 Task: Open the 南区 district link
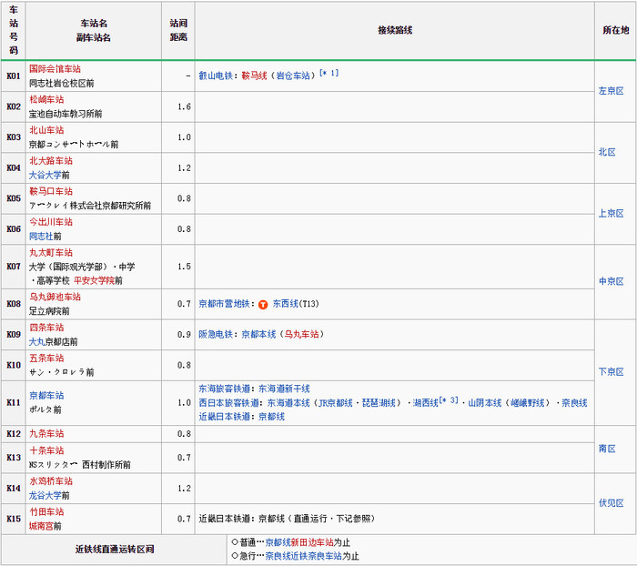607,449
